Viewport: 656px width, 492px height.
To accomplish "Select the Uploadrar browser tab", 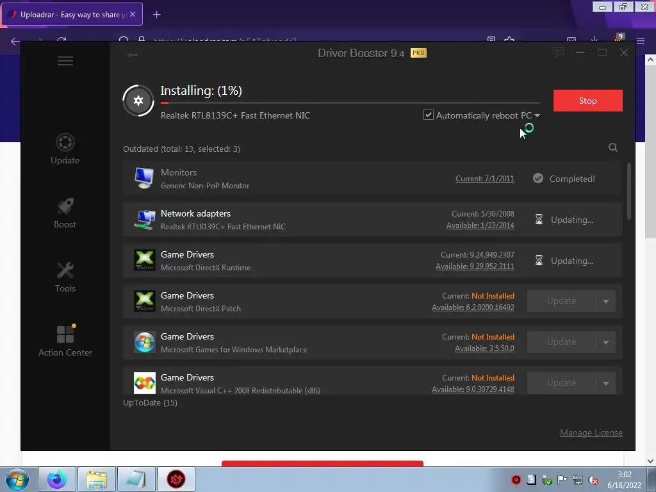I will click(x=72, y=14).
